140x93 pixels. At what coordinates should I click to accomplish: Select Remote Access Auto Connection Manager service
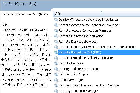coord(89,25)
